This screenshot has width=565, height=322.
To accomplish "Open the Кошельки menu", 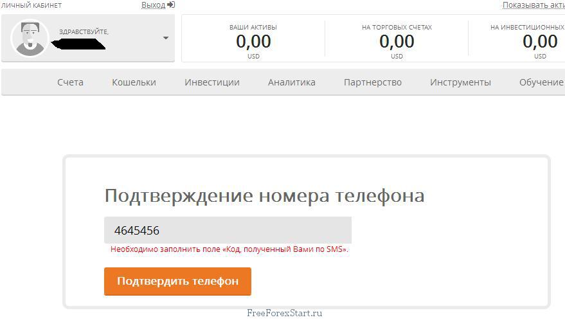I will pyautogui.click(x=134, y=82).
